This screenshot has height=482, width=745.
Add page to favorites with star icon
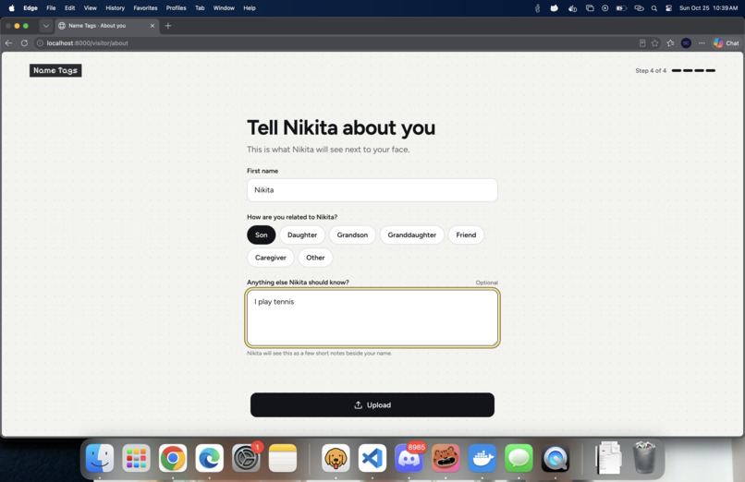[x=655, y=43]
